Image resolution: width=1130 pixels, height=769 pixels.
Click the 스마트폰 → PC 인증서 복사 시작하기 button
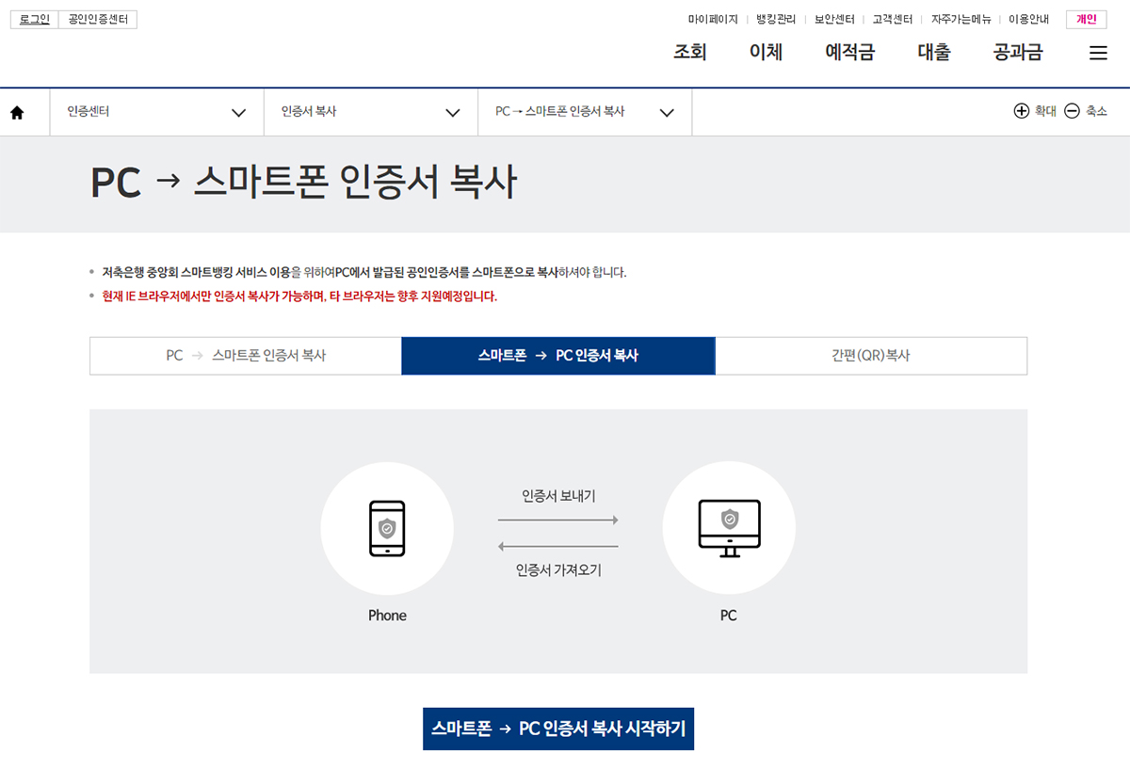(x=558, y=729)
